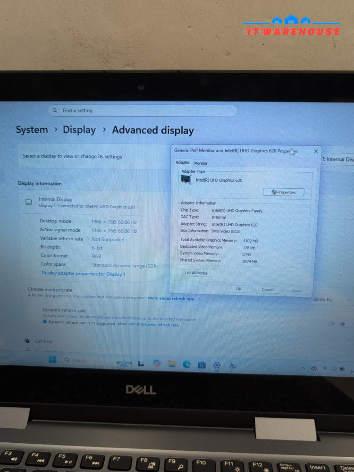Click the Find a setting search field
The image size is (354, 472).
pyautogui.click(x=143, y=111)
